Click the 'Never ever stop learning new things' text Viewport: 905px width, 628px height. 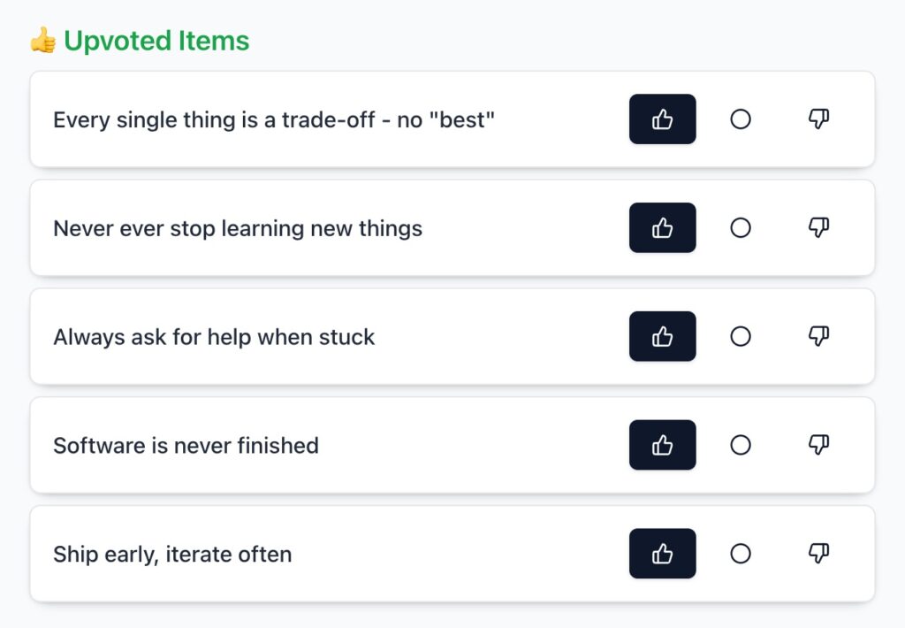coord(238,229)
